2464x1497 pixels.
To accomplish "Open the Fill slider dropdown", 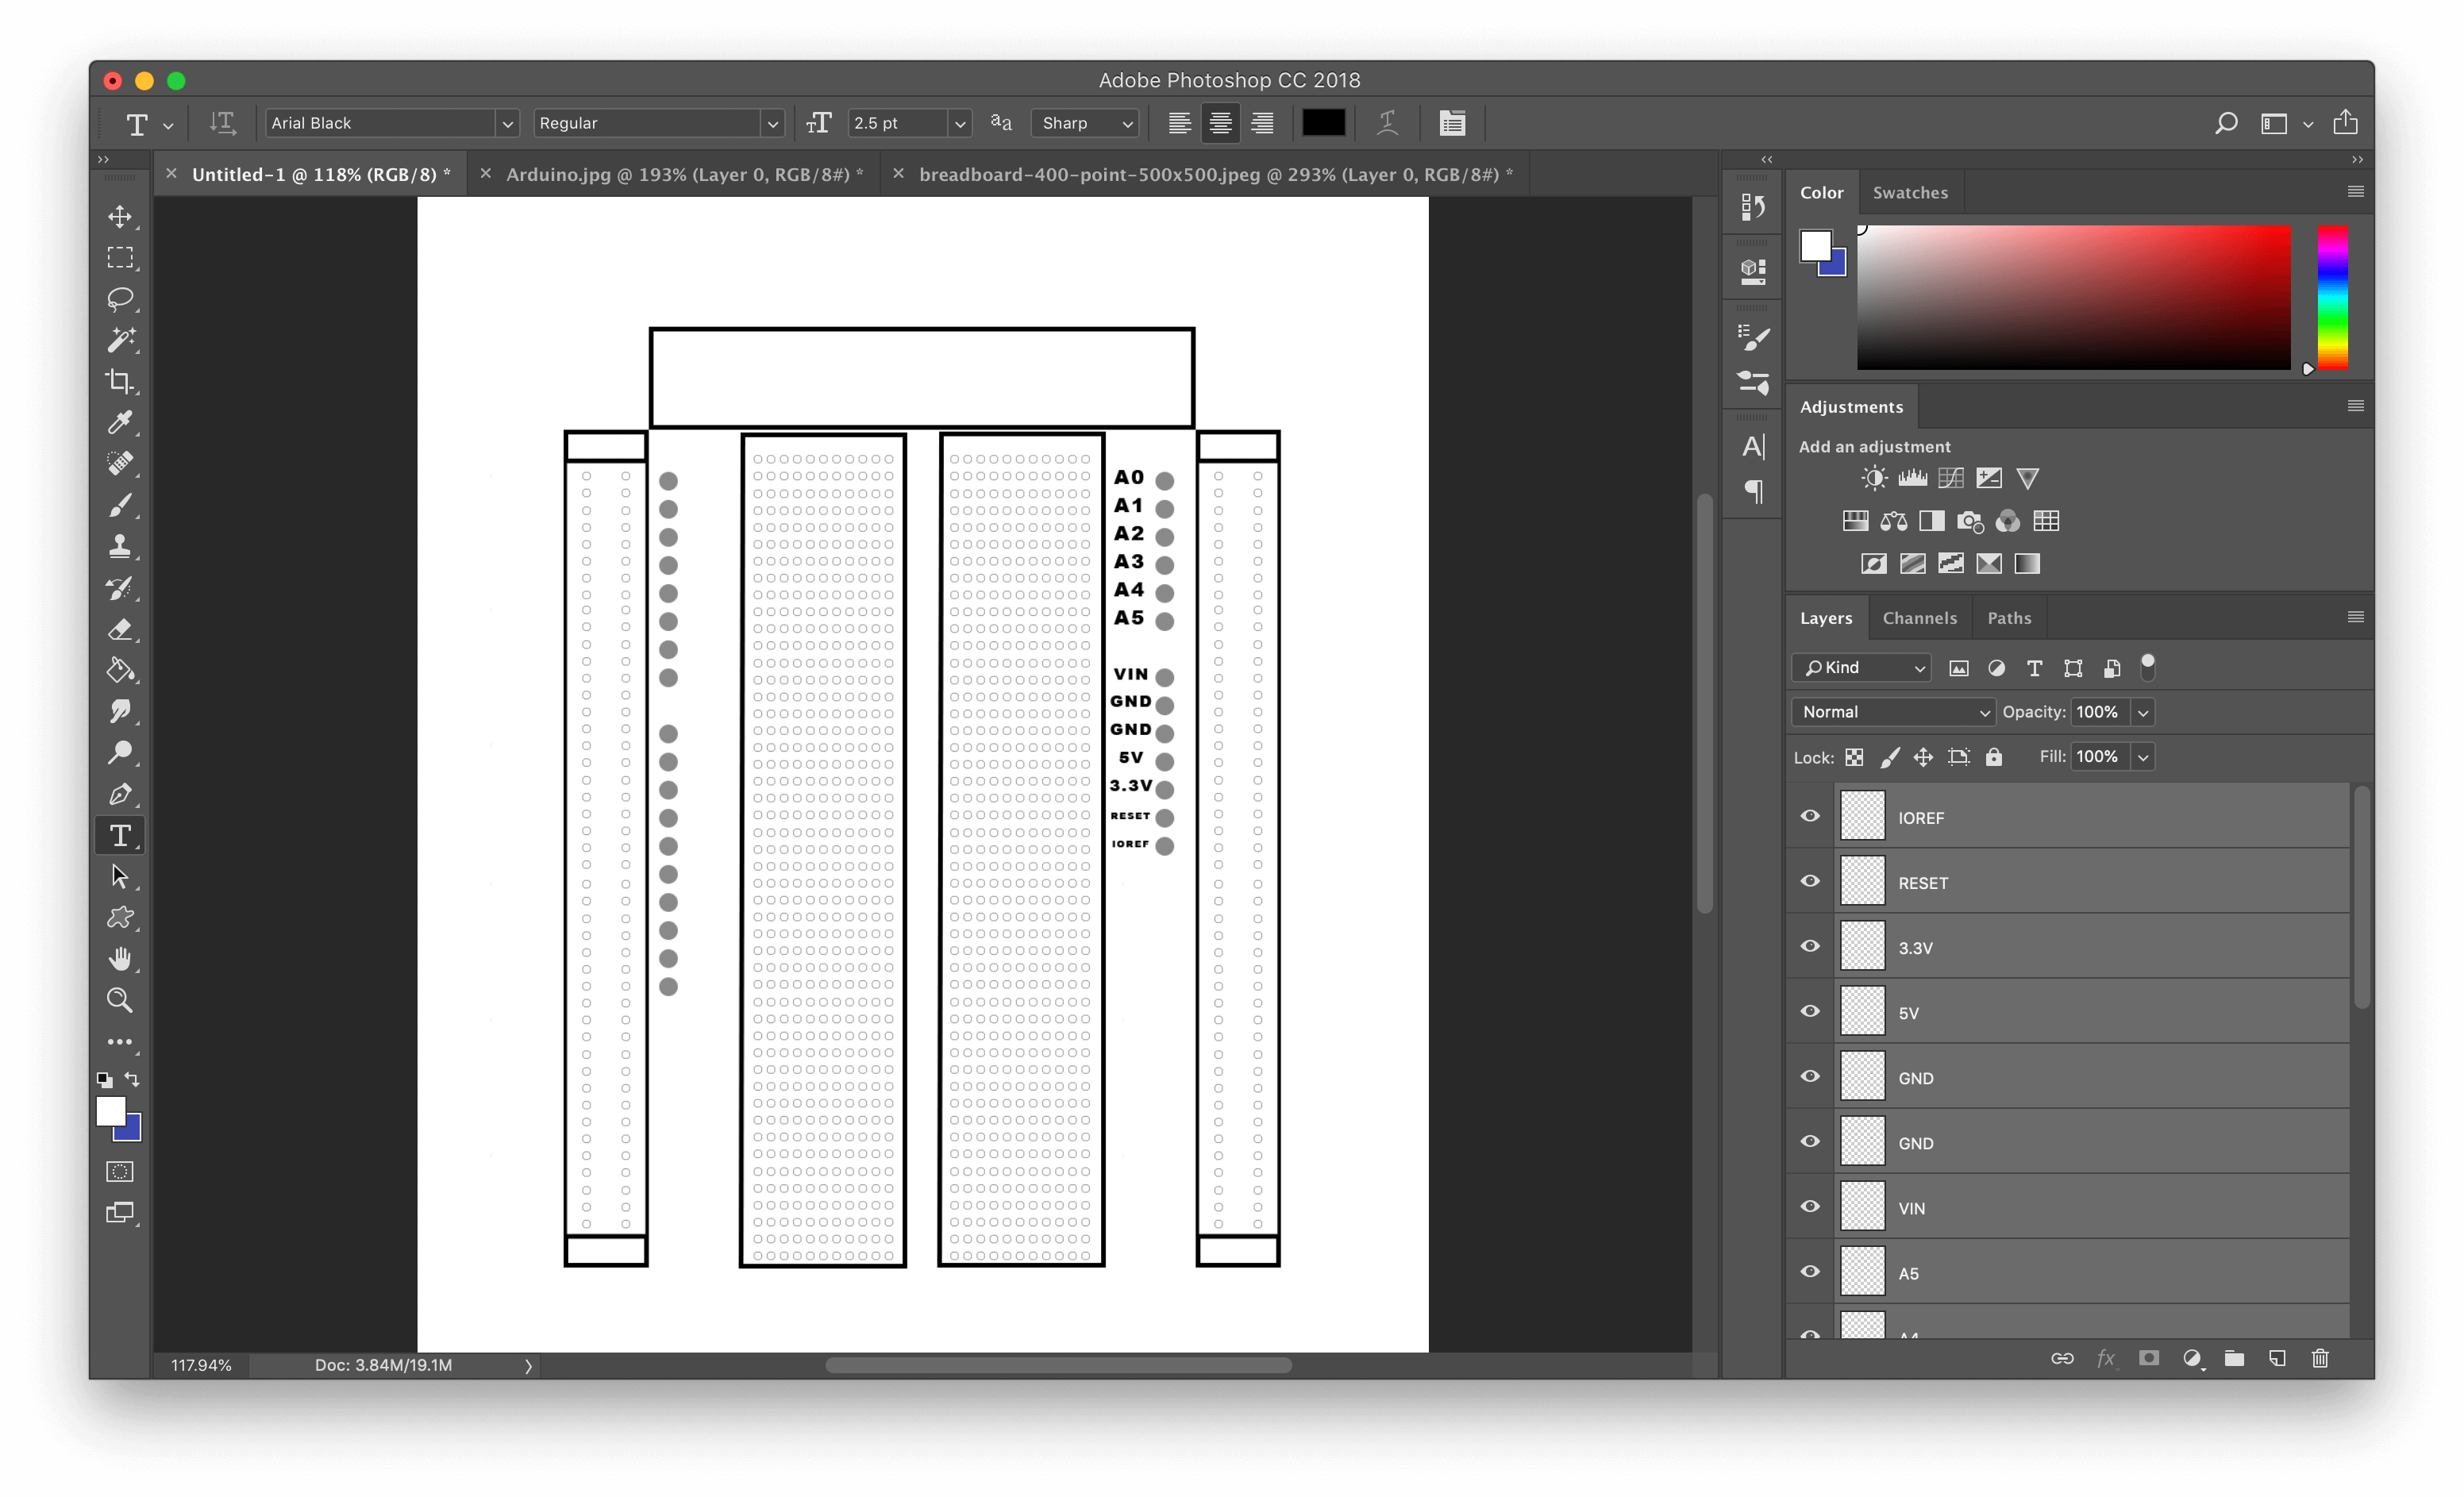I will click(x=2142, y=757).
